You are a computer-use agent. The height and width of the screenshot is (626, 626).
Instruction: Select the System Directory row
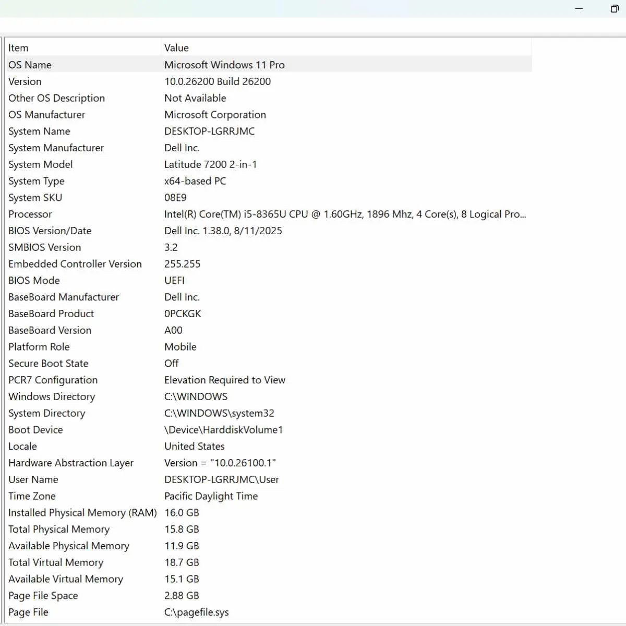(x=268, y=413)
